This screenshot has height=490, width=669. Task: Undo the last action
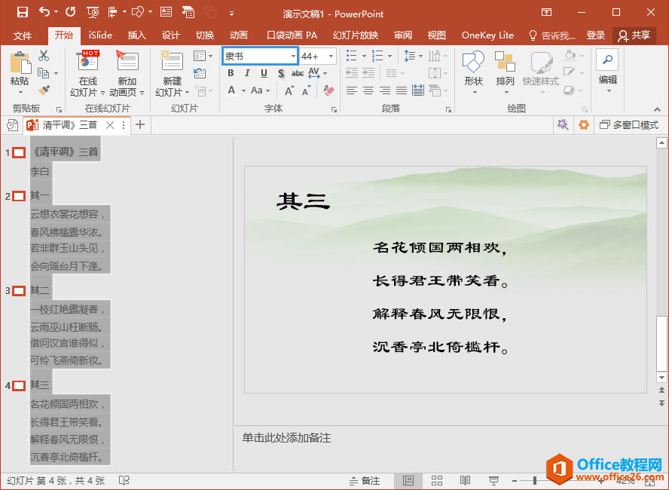click(x=44, y=12)
